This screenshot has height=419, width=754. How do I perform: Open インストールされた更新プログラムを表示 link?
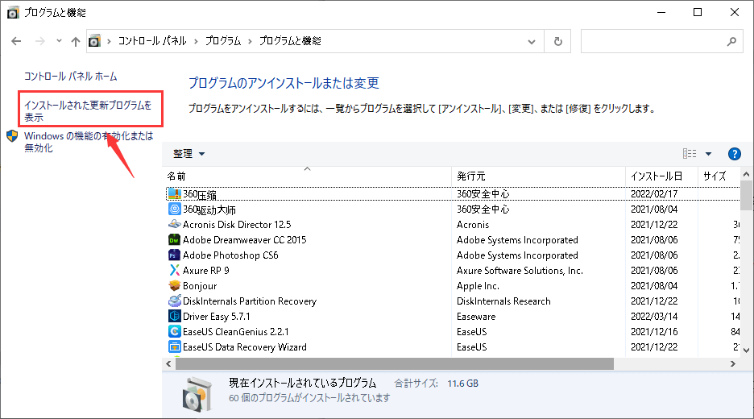click(x=88, y=110)
